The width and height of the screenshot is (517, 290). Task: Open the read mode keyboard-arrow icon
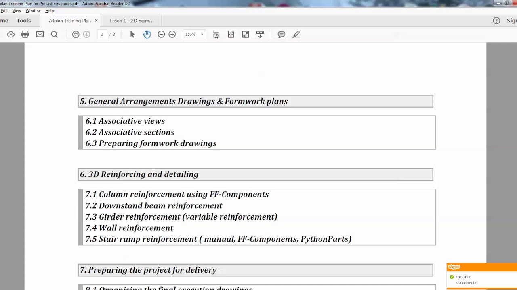[260, 35]
